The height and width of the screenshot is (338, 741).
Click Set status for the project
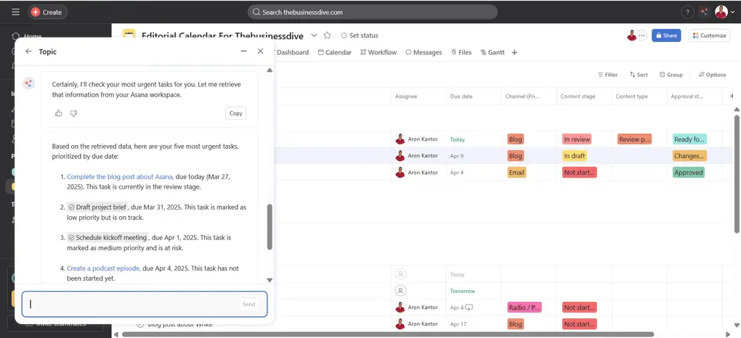360,36
